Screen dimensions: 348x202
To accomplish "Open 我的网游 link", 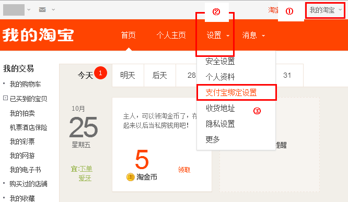I will click(x=22, y=156).
